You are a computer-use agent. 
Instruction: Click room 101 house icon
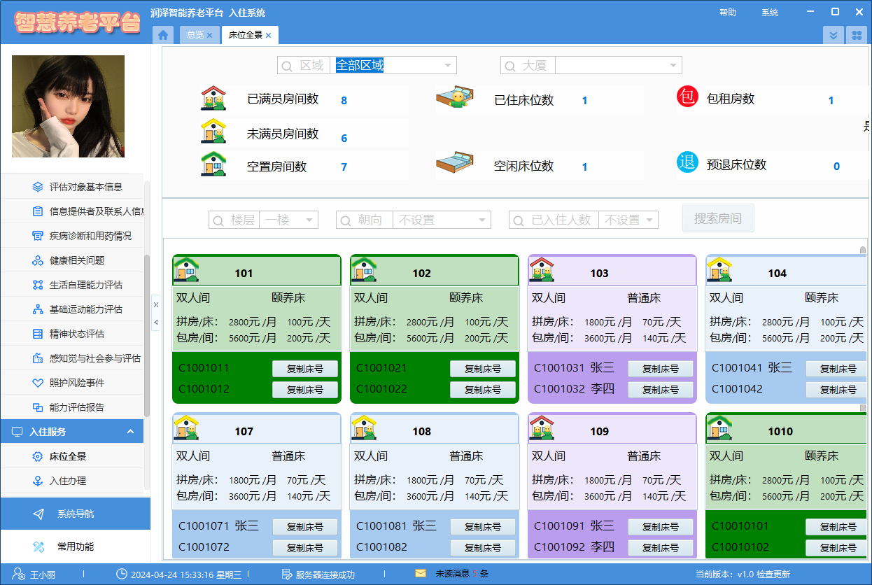[187, 270]
